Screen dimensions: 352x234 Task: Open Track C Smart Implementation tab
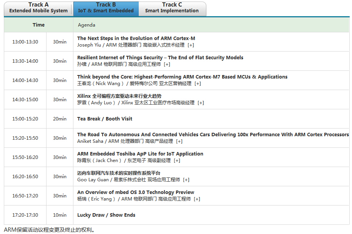click(172, 8)
